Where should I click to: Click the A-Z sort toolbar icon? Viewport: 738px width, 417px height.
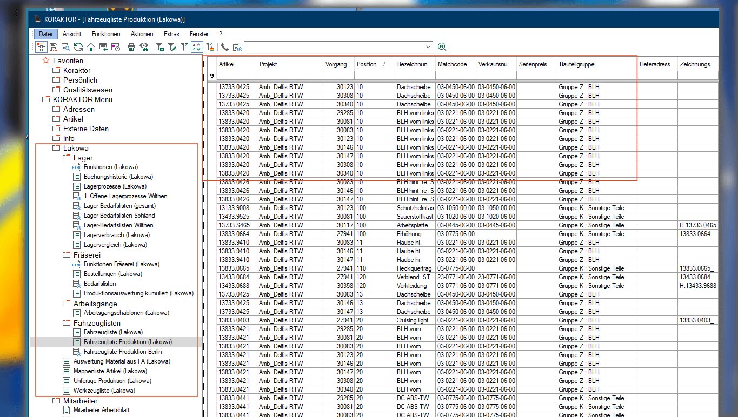[197, 47]
